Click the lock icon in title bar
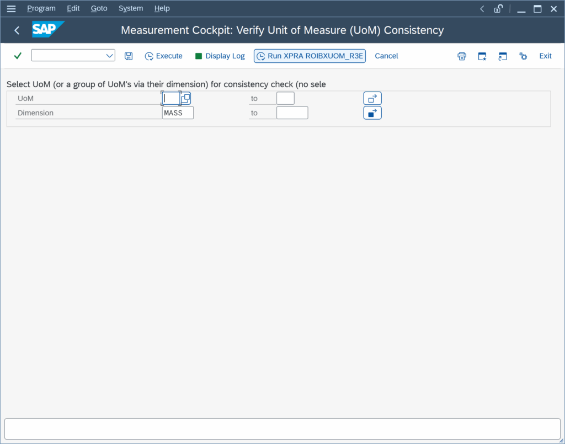565x444 pixels. [x=498, y=8]
